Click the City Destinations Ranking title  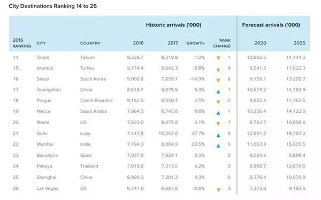pyautogui.click(x=52, y=6)
